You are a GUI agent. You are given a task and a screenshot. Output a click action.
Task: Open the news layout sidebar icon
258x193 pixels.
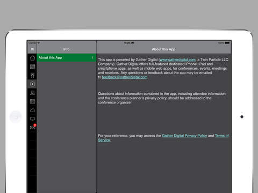[32, 101]
